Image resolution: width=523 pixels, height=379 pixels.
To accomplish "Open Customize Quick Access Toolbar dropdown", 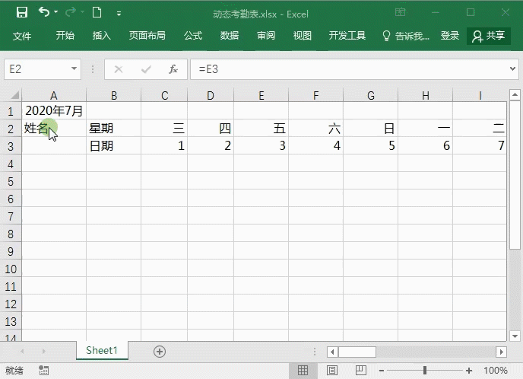I will click(119, 13).
